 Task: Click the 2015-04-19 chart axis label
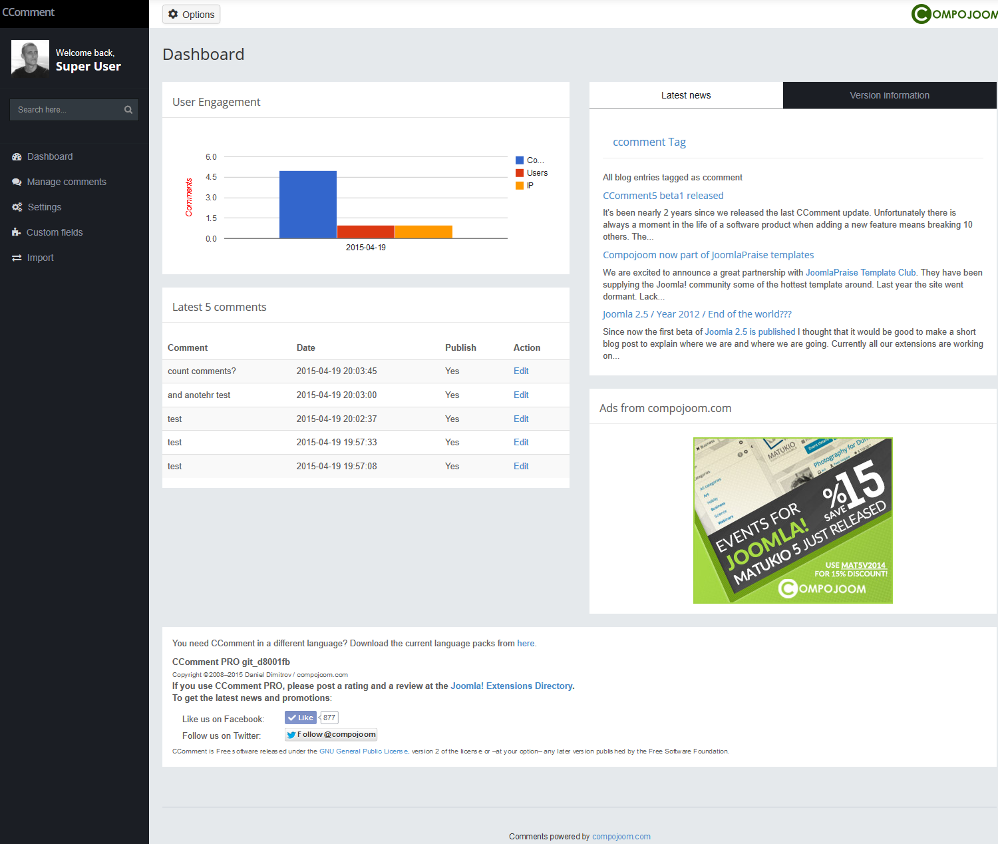(x=366, y=248)
